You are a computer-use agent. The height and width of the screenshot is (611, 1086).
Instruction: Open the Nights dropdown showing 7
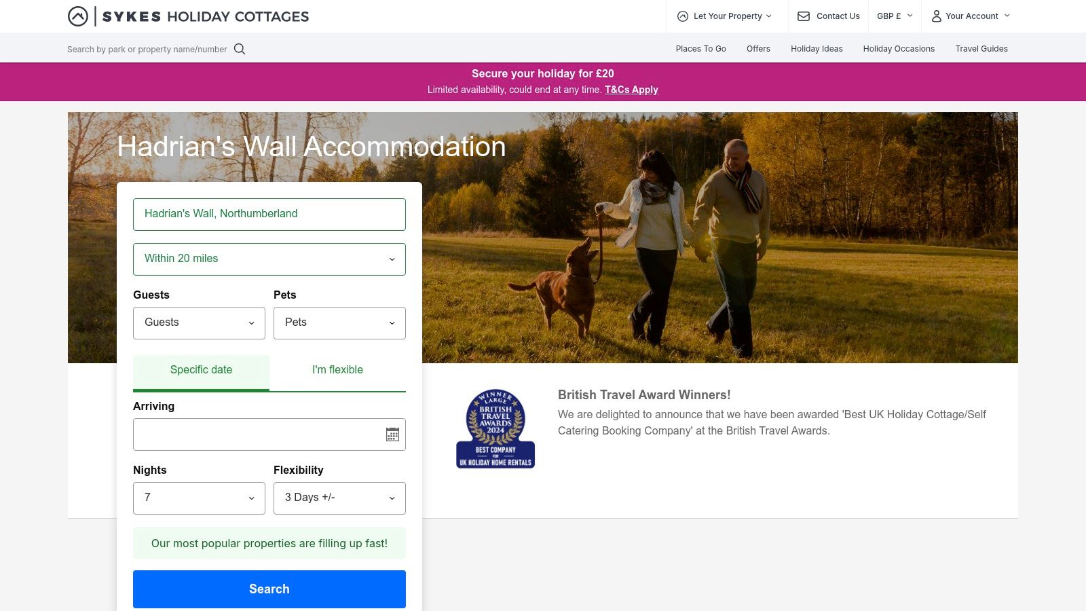click(x=199, y=498)
